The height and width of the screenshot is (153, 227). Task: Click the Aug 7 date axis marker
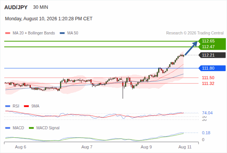point(87,147)
